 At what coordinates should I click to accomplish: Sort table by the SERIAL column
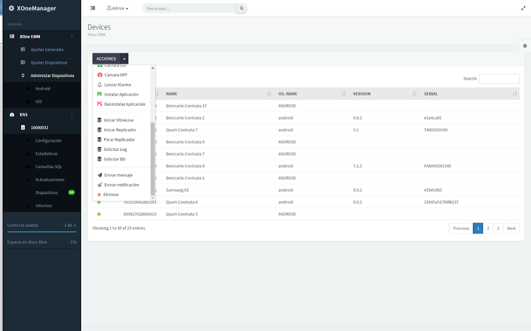coord(470,94)
